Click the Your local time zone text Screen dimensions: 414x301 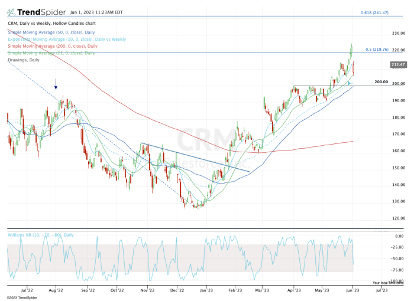point(389,283)
